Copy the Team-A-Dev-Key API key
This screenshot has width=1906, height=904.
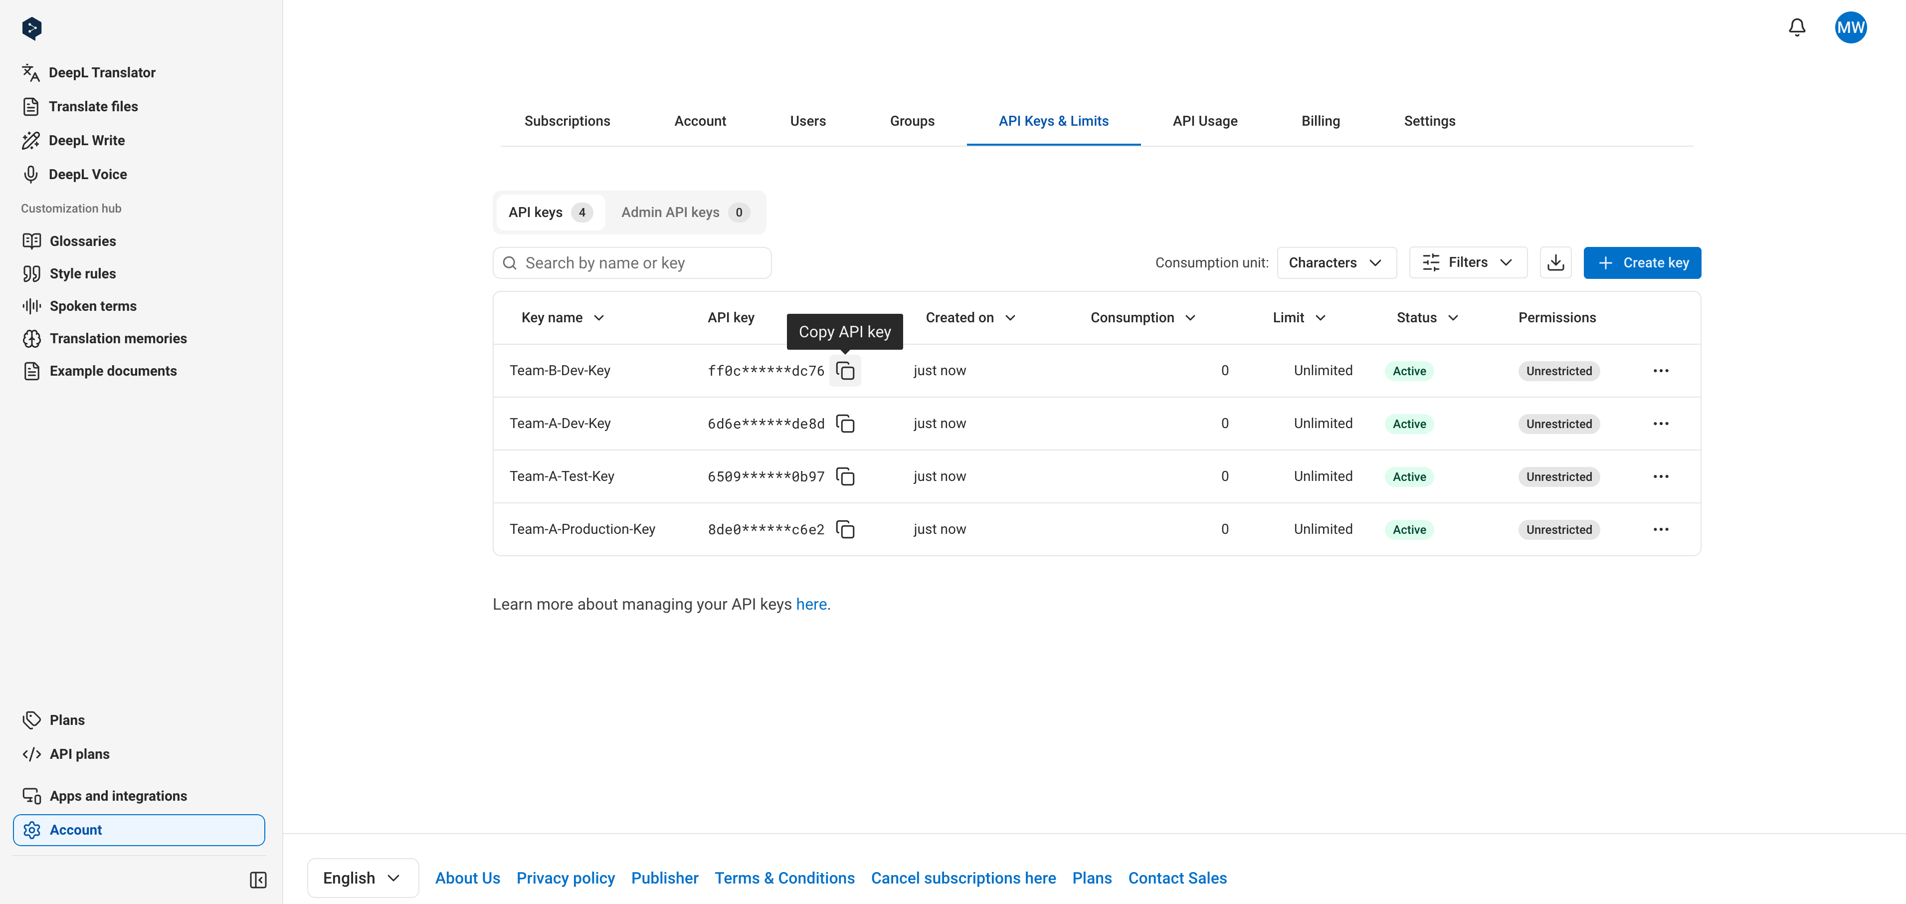point(845,424)
